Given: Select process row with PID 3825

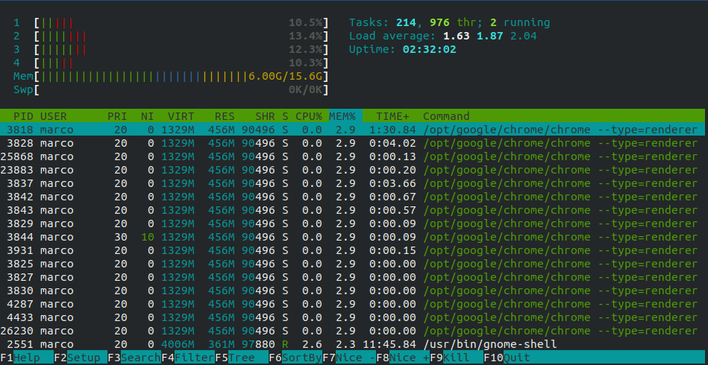Looking at the screenshot, I should tap(352, 264).
